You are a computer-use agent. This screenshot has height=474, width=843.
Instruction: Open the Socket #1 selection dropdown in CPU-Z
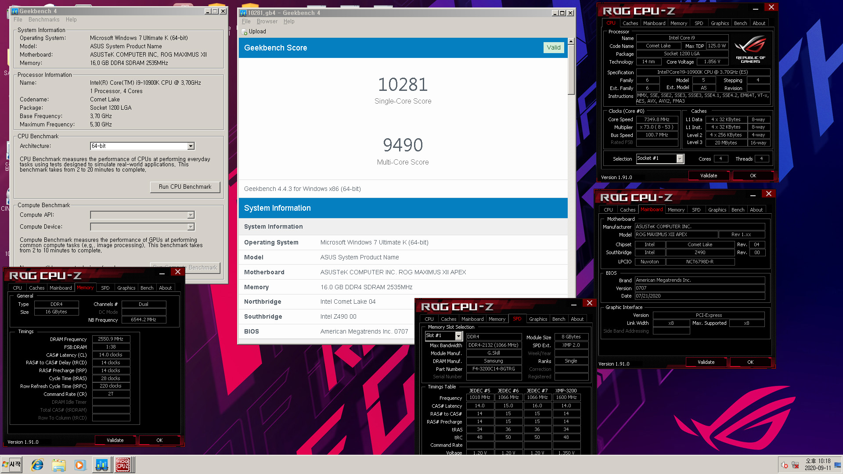pos(680,159)
